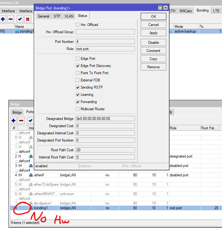Click the port icon of sfp-sfpplus1 row
Image resolution: width=222 pixels, height=228 pixels.
31,203
